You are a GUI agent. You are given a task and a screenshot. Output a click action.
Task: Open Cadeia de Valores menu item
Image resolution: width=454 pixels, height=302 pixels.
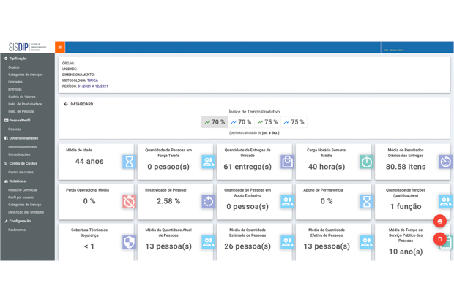pos(22,97)
